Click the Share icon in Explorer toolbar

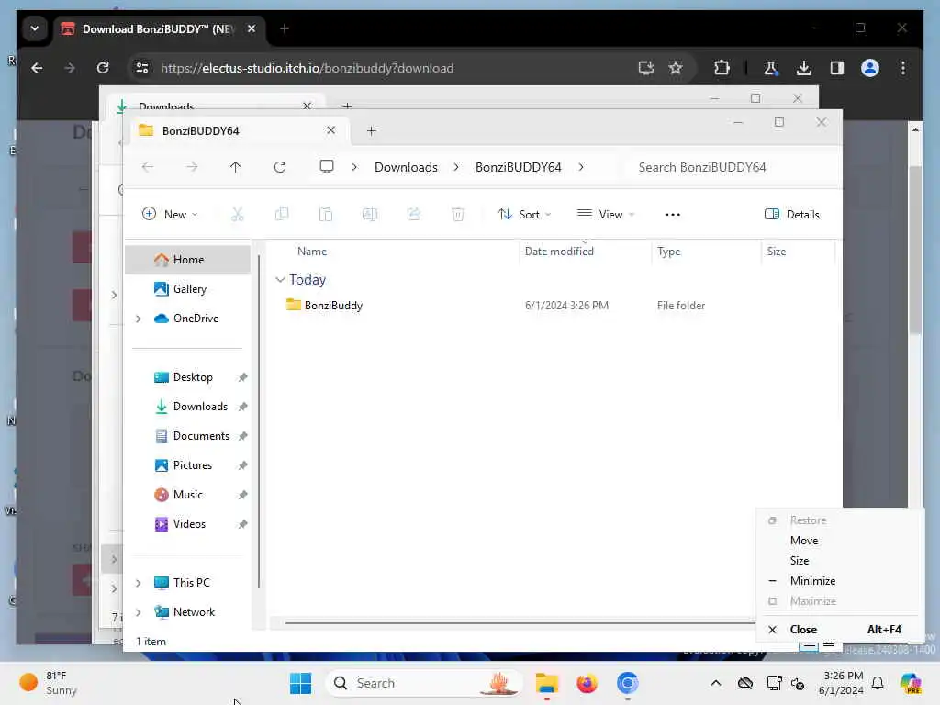coord(414,214)
